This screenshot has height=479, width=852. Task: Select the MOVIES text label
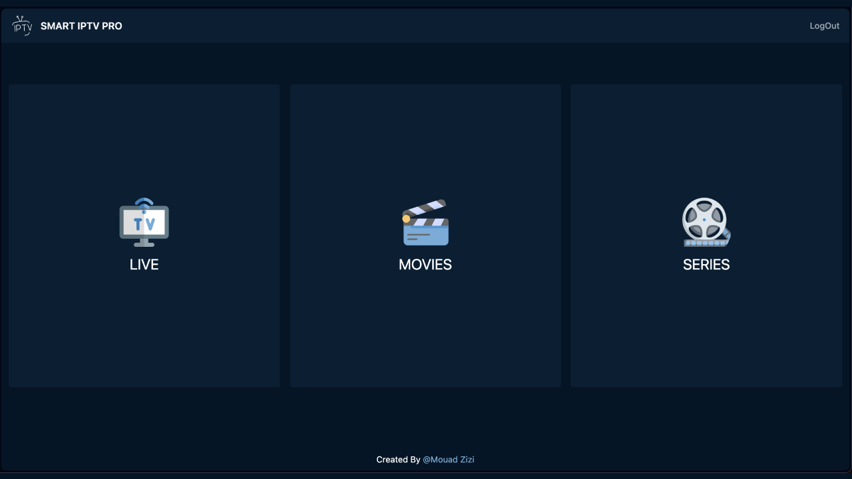[425, 264]
